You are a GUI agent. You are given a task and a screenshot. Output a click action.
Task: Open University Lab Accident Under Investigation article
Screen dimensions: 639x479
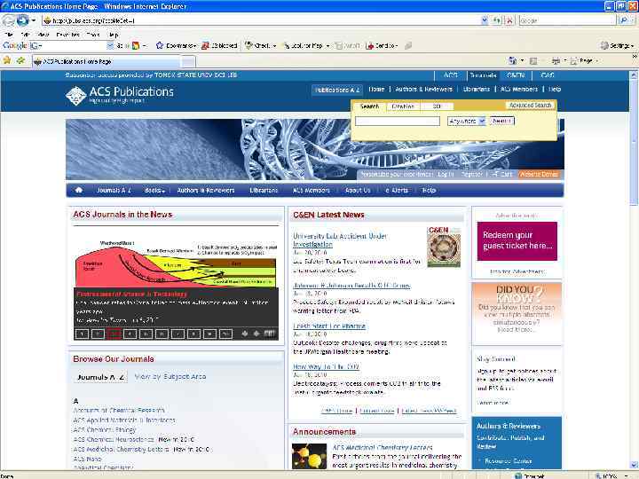click(x=339, y=239)
